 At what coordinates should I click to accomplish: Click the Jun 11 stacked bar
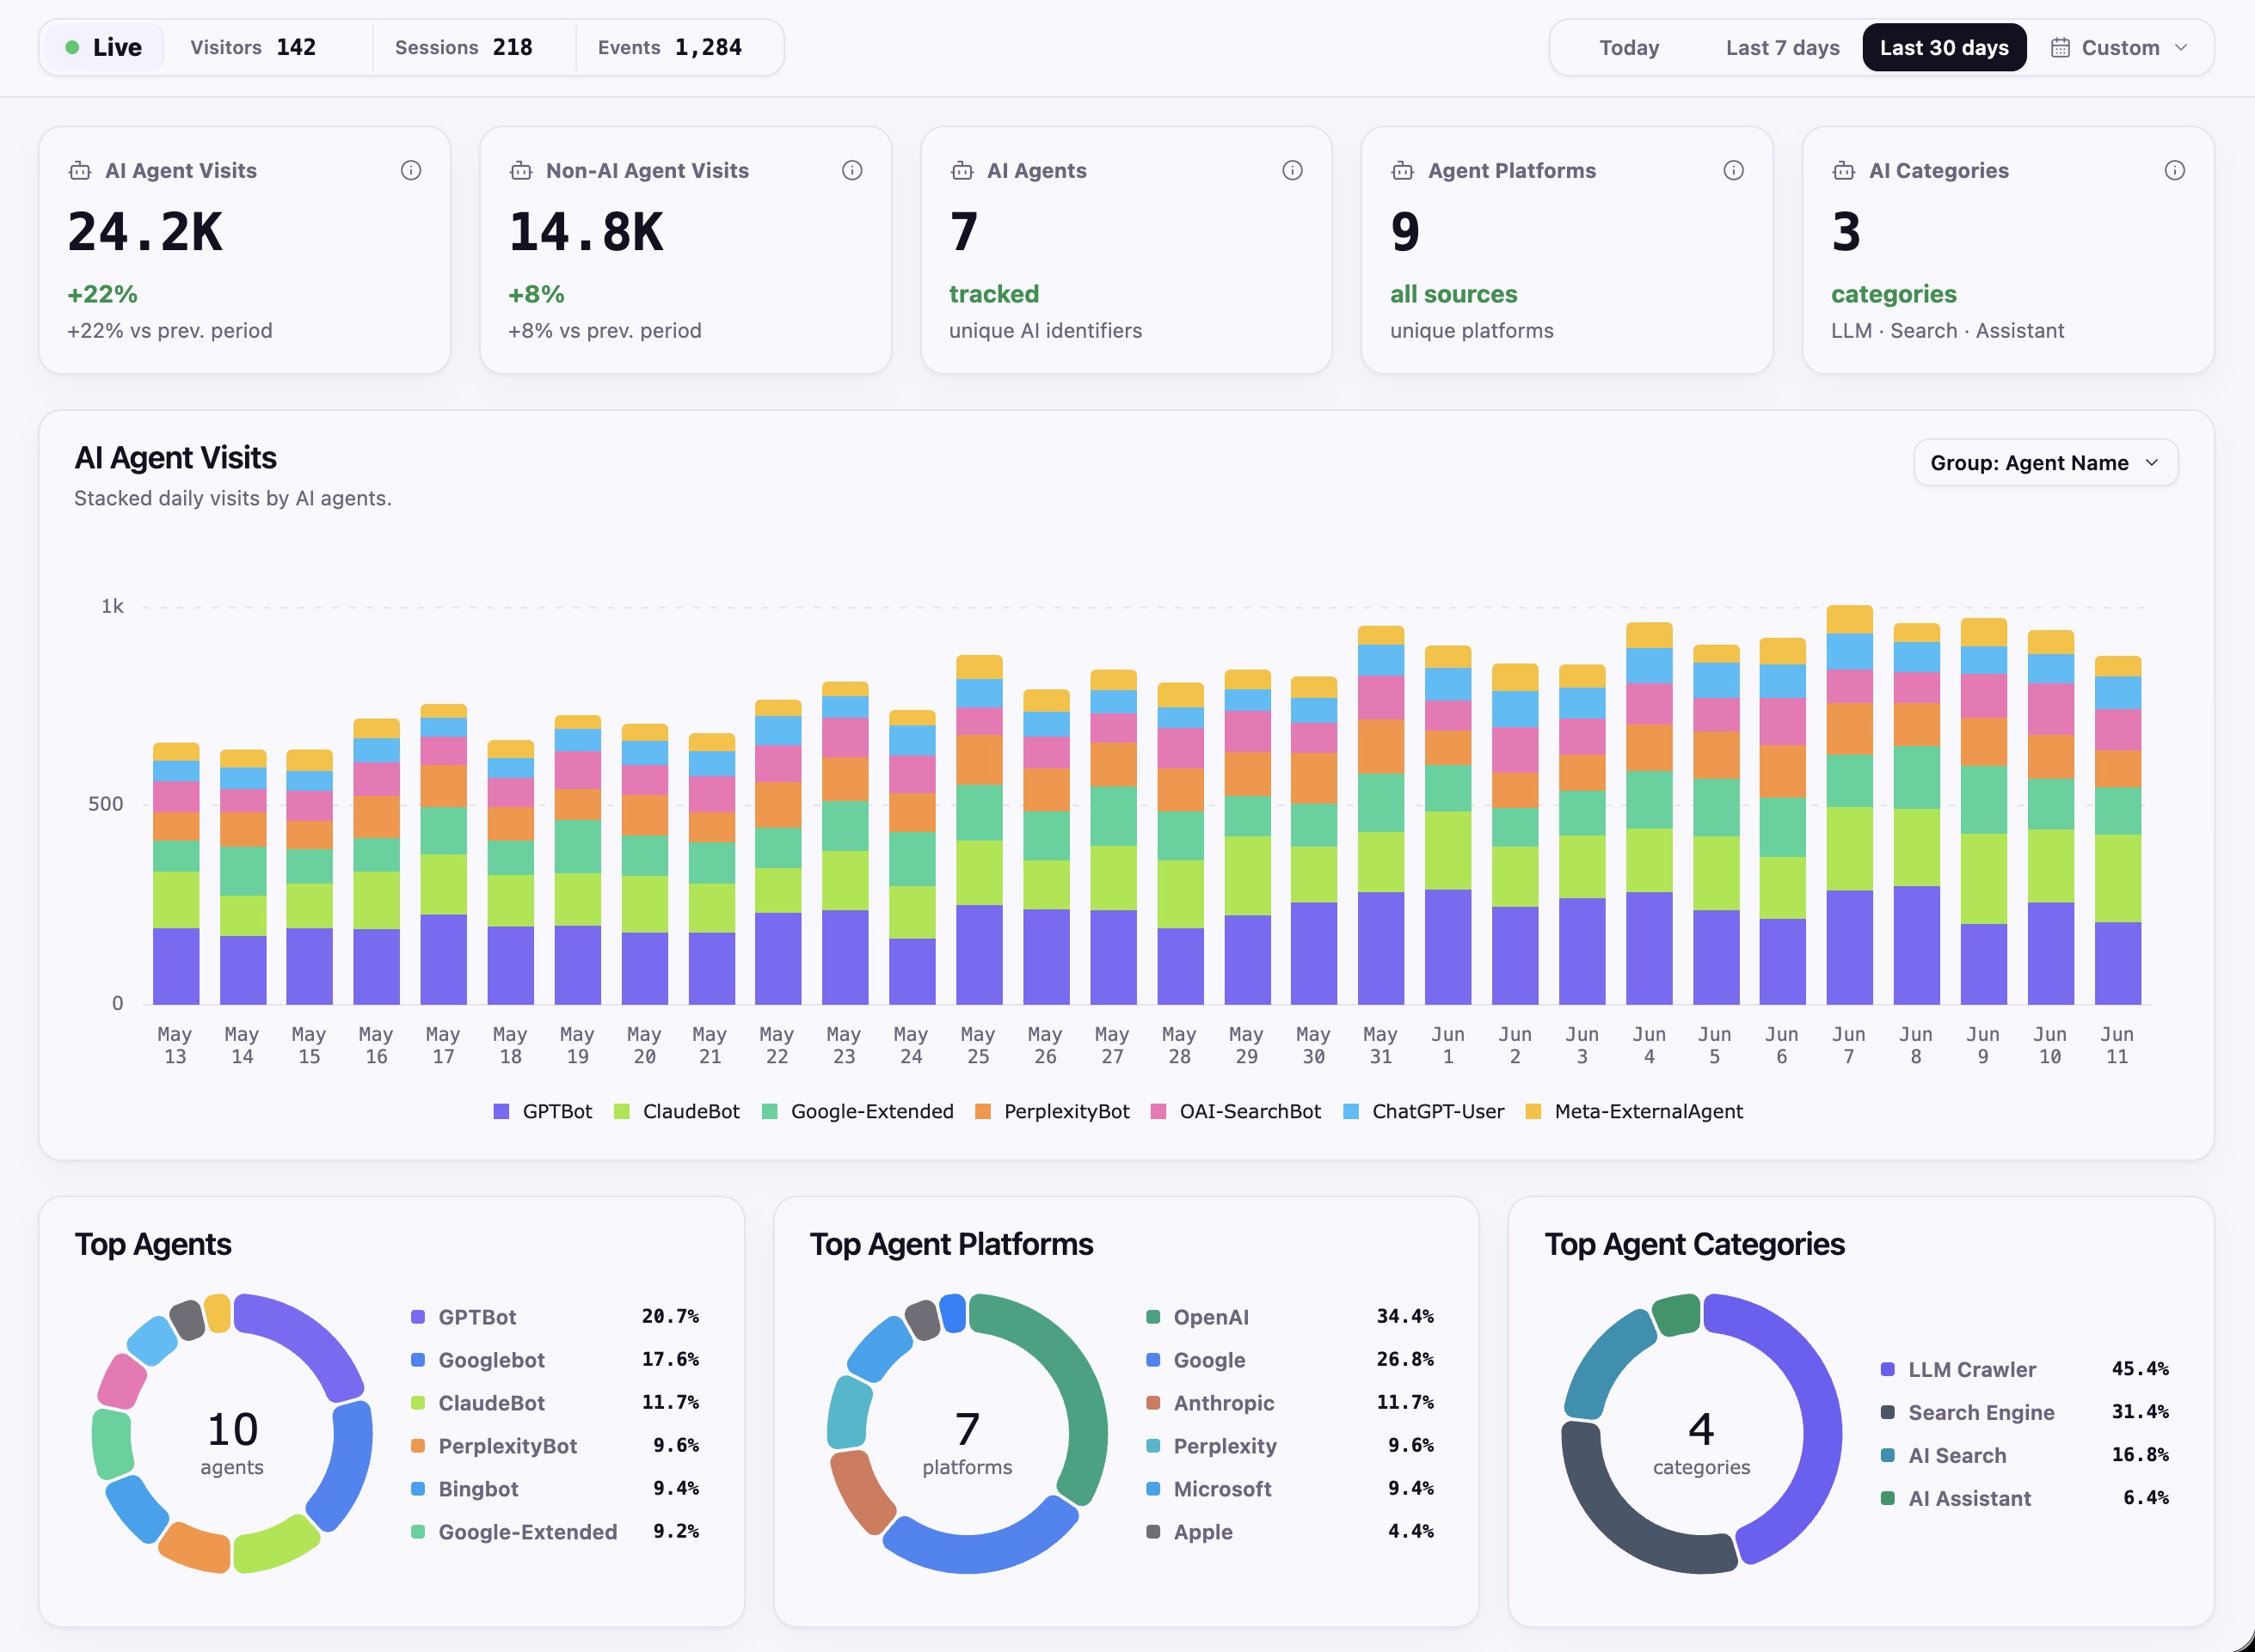tap(2117, 830)
